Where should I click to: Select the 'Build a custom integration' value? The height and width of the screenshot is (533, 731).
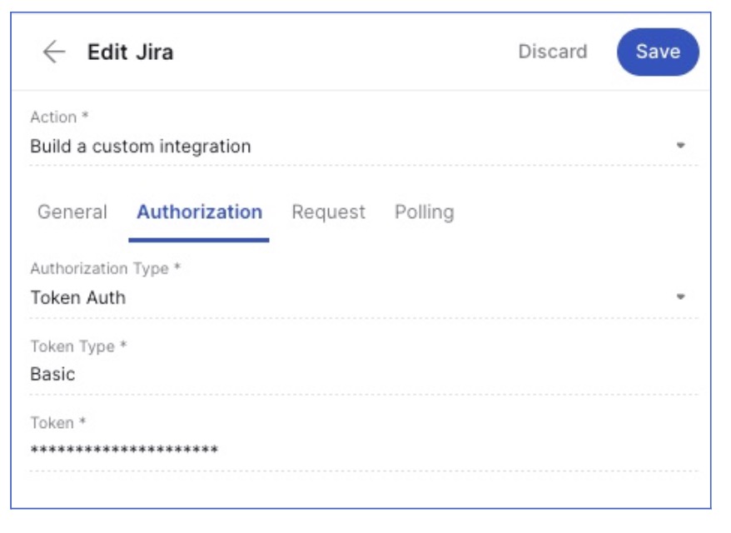[141, 147]
